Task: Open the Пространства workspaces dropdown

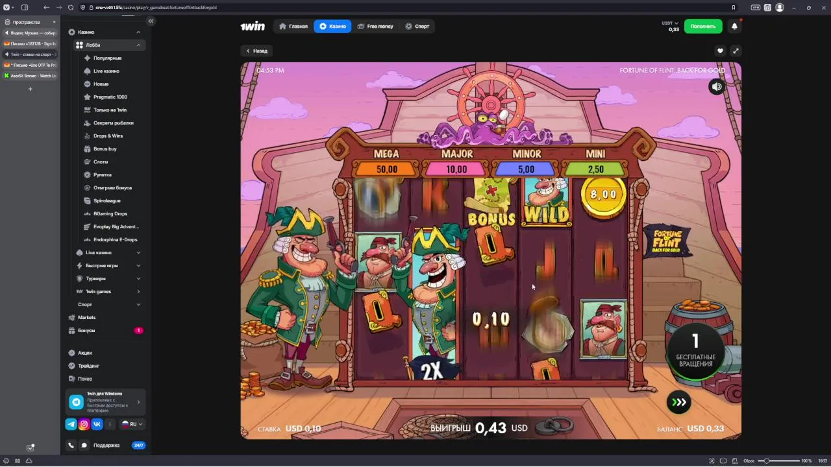Action: coord(30,22)
